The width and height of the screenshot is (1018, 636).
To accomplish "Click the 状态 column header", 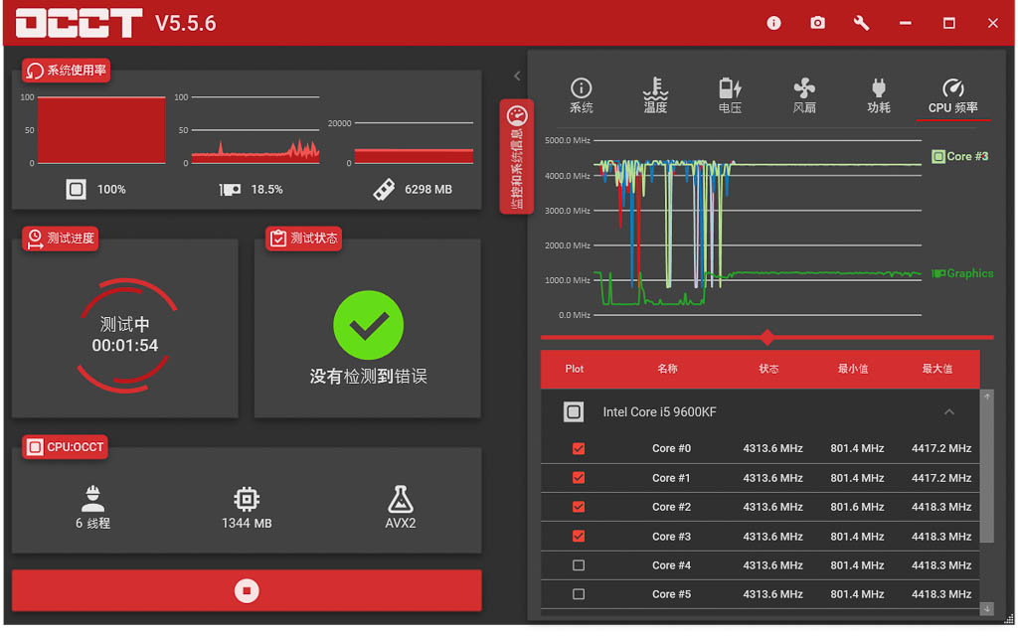I will tap(768, 369).
